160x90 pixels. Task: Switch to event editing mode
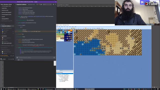pyautogui.click(x=73, y=28)
